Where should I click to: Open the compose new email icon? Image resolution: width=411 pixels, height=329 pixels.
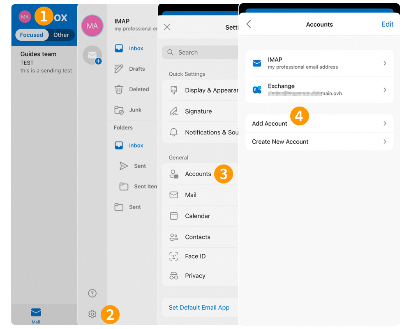pos(92,54)
